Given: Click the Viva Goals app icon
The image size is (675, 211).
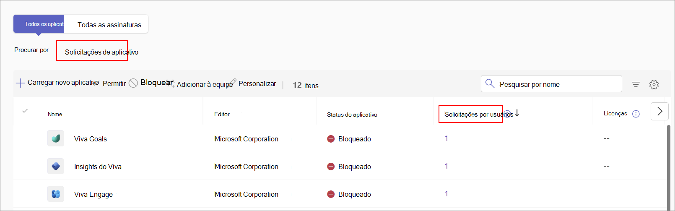Looking at the screenshot, I should tap(56, 138).
